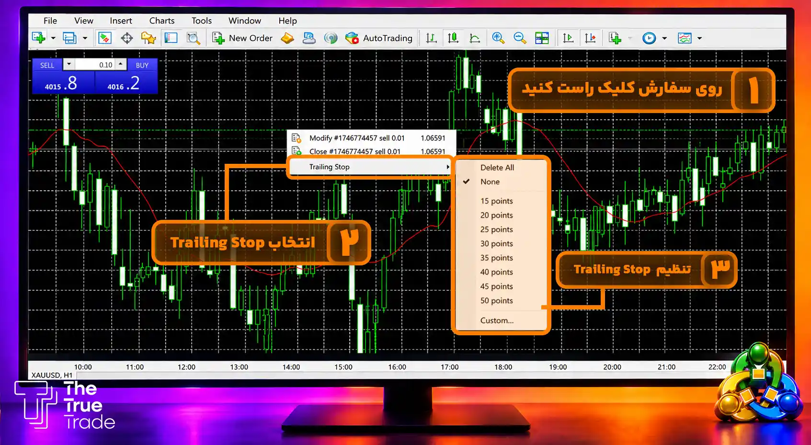Open the Insert menu
This screenshot has width=811, height=445.
pyautogui.click(x=121, y=21)
